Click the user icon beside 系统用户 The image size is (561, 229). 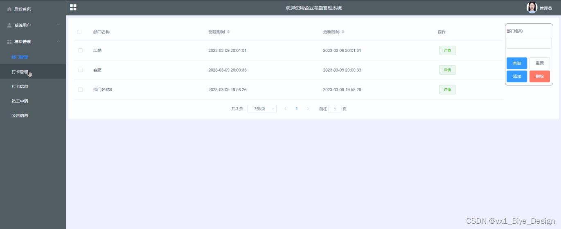[x=9, y=25]
